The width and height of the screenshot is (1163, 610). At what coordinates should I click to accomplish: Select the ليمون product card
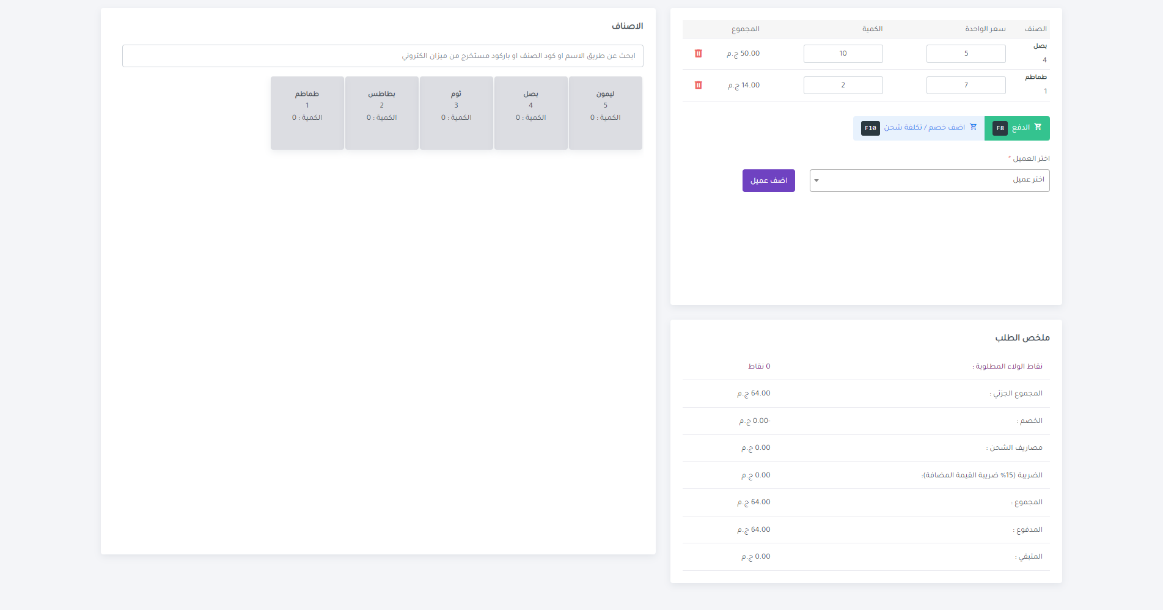605,113
